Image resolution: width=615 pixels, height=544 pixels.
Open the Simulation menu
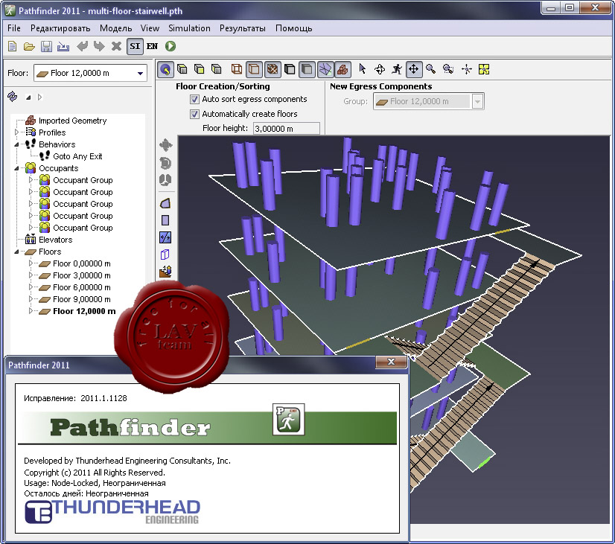(189, 28)
